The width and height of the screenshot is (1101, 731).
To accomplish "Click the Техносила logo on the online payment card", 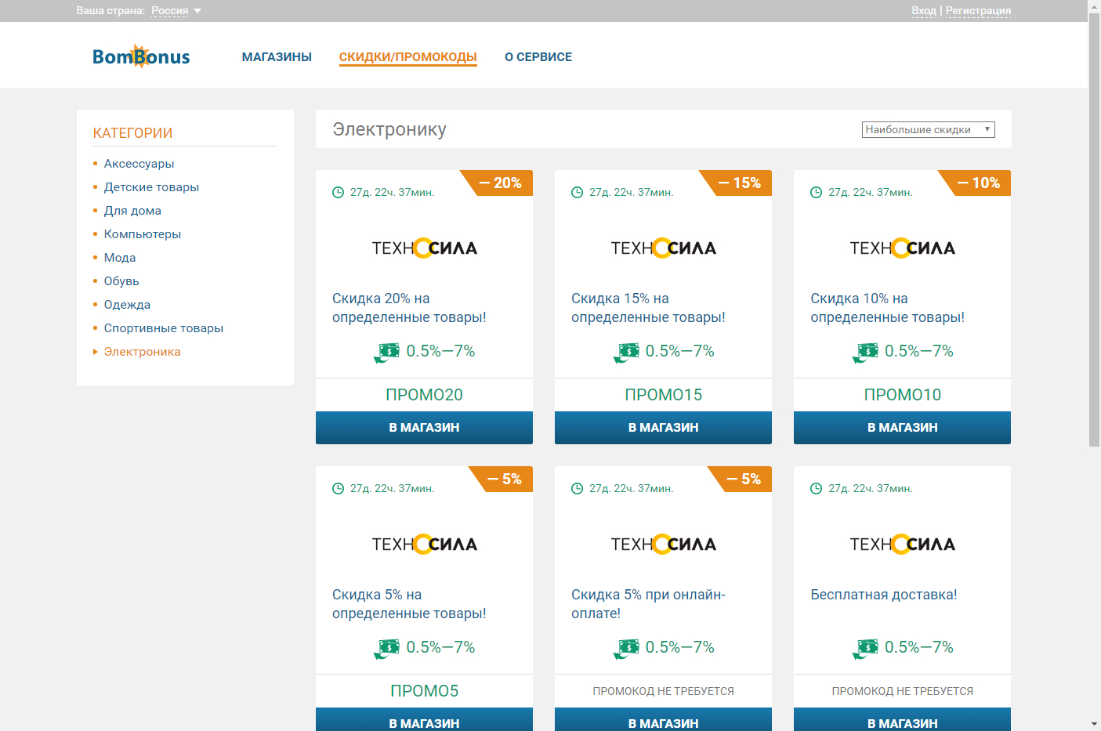I will pyautogui.click(x=664, y=545).
